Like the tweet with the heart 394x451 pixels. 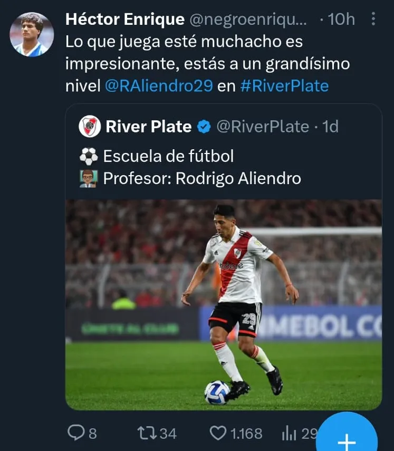[x=218, y=433]
